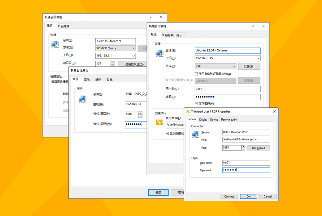The image size is (322, 216).
Task: Click the Port field showing 3389
Action: (232, 148)
